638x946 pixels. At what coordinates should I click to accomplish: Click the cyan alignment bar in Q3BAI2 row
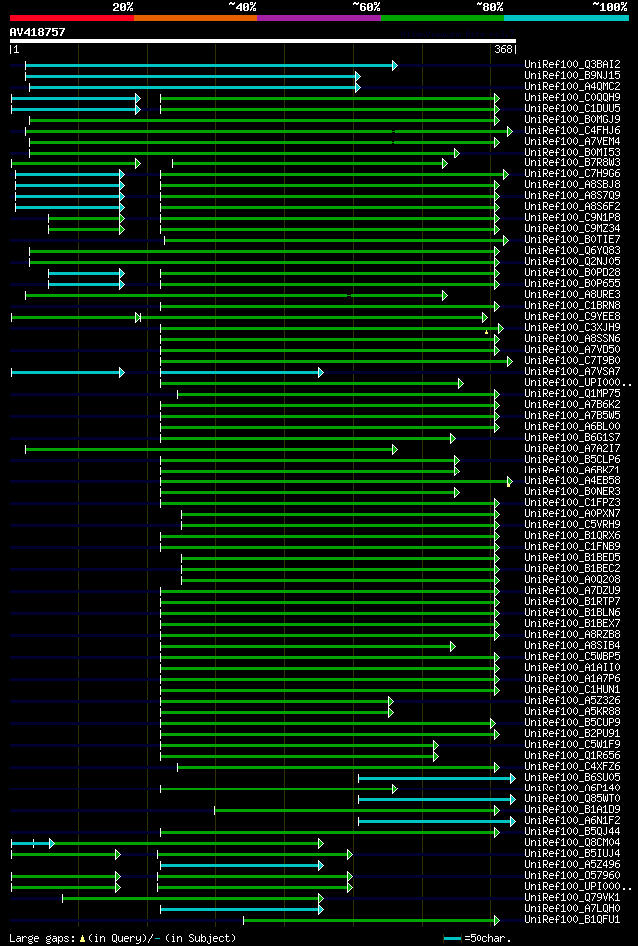tap(210, 65)
